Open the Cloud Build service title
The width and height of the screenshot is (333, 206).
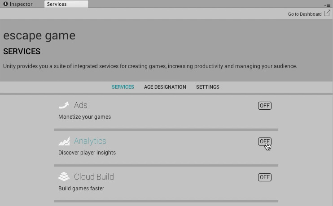[x=94, y=177]
